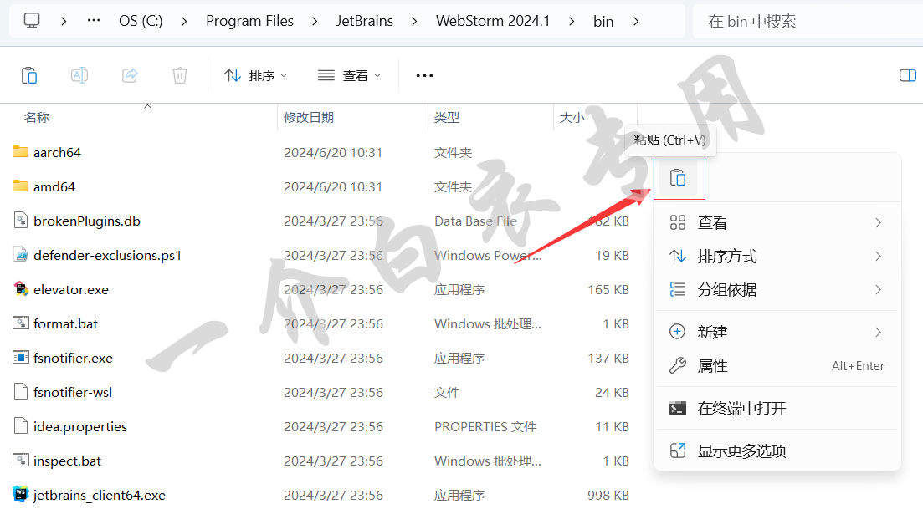Click the PC monitor icon in address bar
The image size is (923, 509).
(32, 21)
